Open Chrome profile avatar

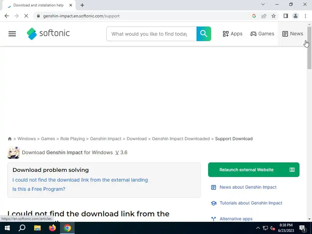tap(296, 16)
